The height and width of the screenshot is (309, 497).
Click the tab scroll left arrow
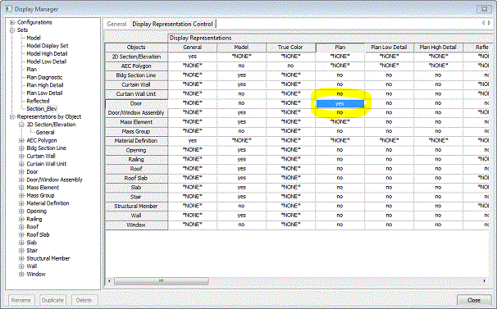(x=483, y=23)
